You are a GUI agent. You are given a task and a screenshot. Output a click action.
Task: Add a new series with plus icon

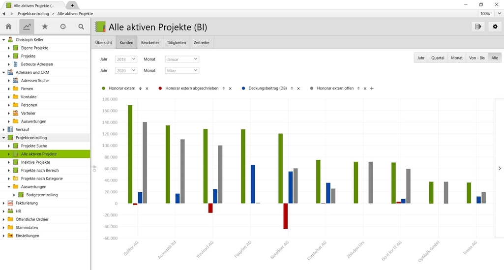point(372,89)
